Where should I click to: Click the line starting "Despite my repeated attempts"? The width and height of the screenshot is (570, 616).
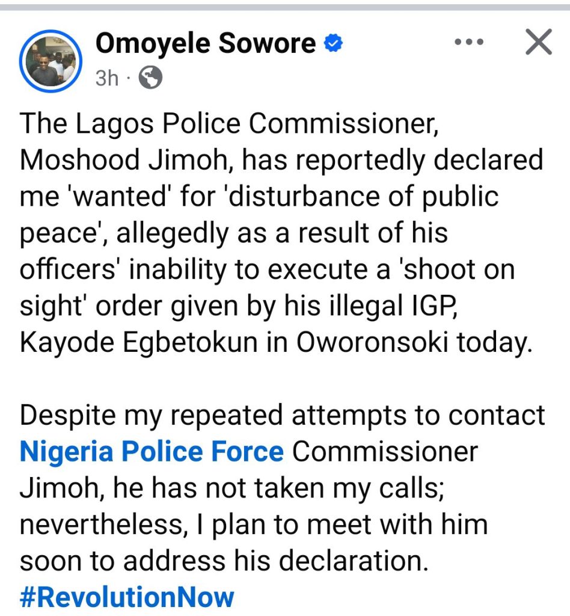coord(283,416)
